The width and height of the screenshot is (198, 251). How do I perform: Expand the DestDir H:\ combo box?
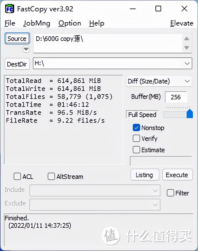(187, 63)
